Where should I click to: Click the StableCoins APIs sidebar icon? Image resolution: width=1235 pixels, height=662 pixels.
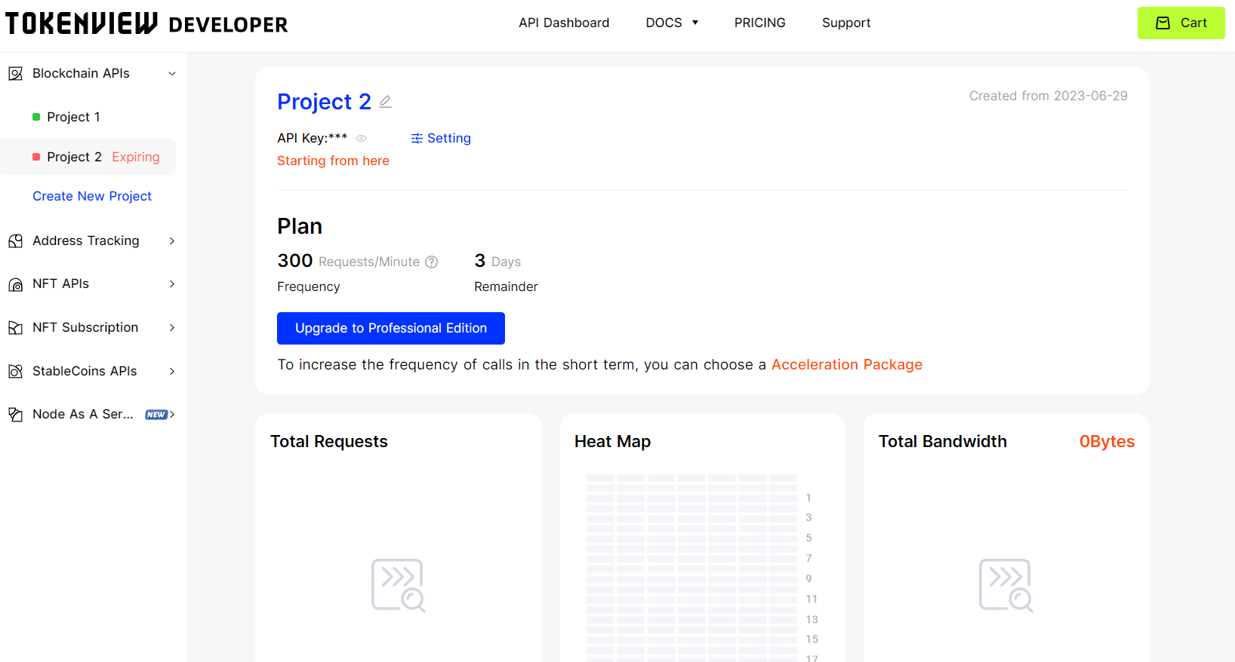pyautogui.click(x=15, y=371)
